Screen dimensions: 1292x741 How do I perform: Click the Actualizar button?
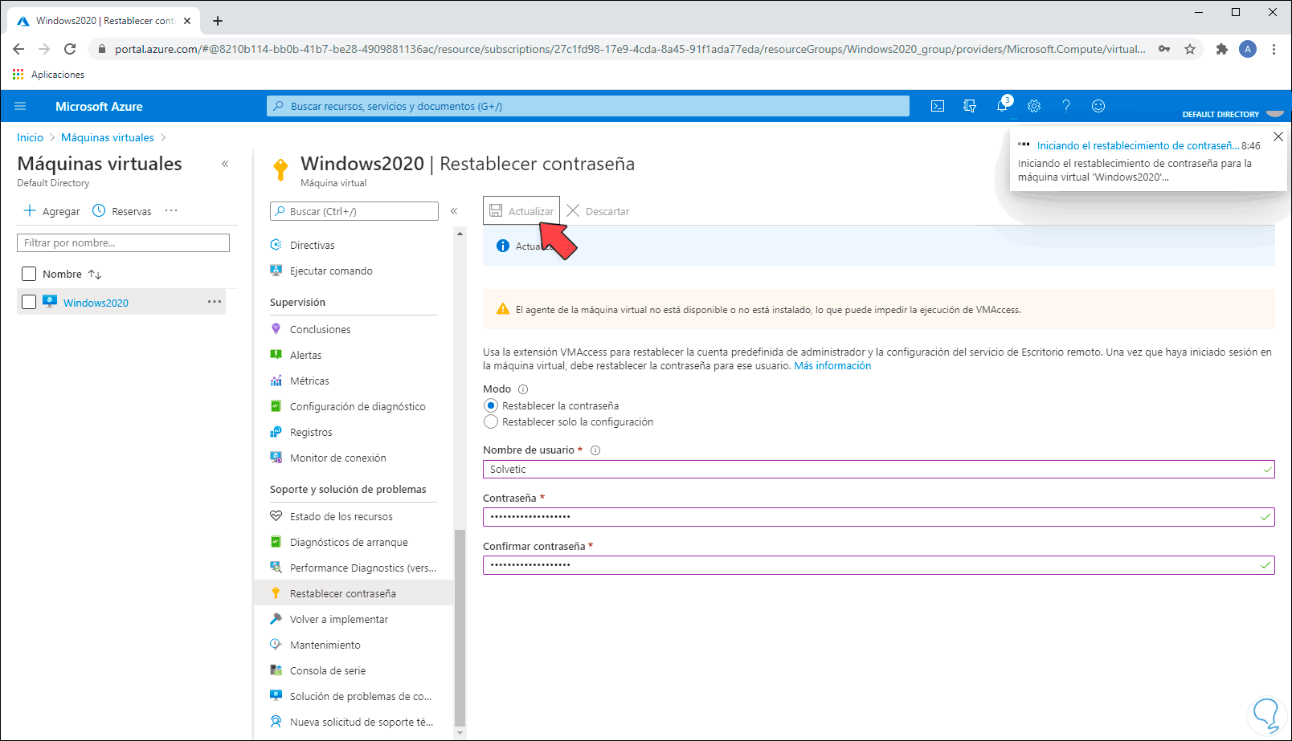point(521,211)
